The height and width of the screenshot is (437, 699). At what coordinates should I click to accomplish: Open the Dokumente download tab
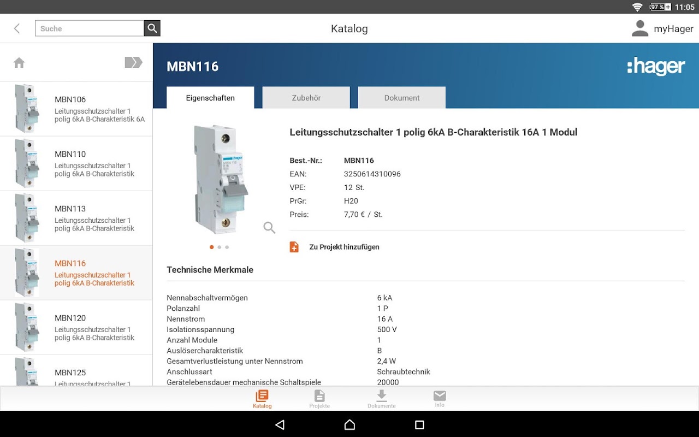[382, 399]
